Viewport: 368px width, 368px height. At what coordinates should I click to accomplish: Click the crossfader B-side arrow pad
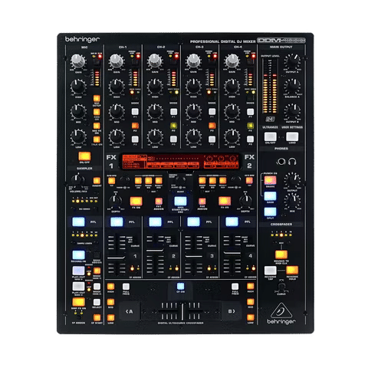tap(232, 311)
